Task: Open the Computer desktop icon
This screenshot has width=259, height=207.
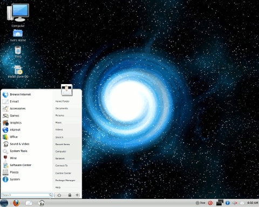Action: 18,16
